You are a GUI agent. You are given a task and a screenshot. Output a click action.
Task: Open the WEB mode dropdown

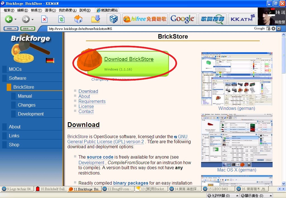[x=11, y=29]
